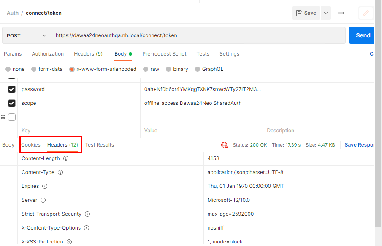Uncheck the scope parameter checkbox

(12, 103)
